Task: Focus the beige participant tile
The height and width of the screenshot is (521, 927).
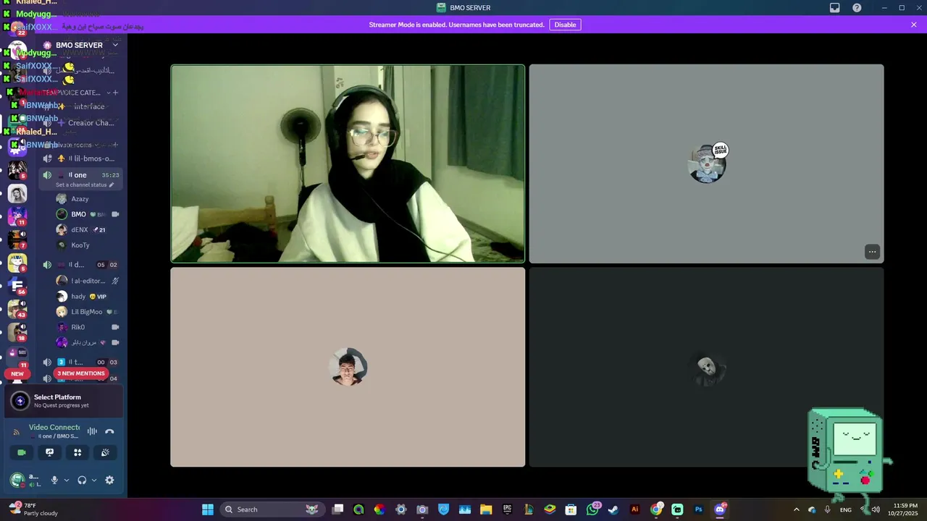Action: 348,367
